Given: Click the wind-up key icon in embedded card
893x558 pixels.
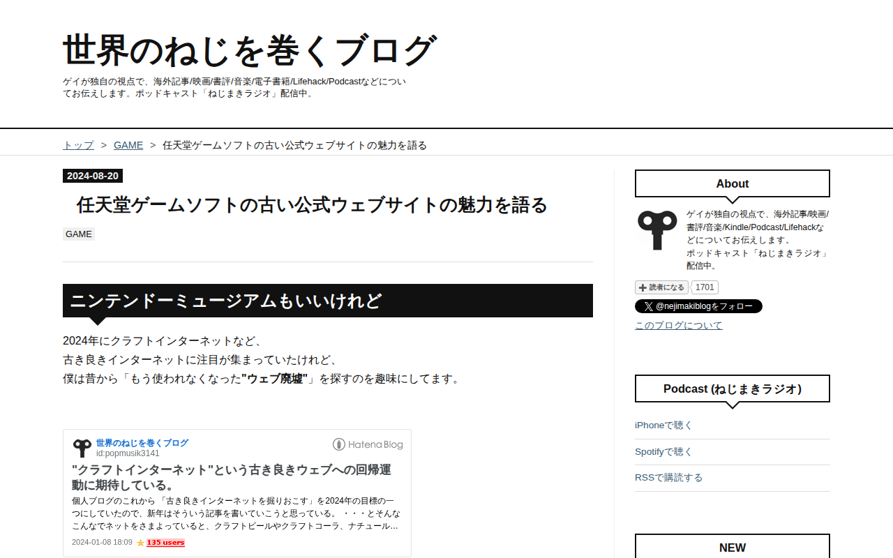Looking at the screenshot, I should click(82, 448).
